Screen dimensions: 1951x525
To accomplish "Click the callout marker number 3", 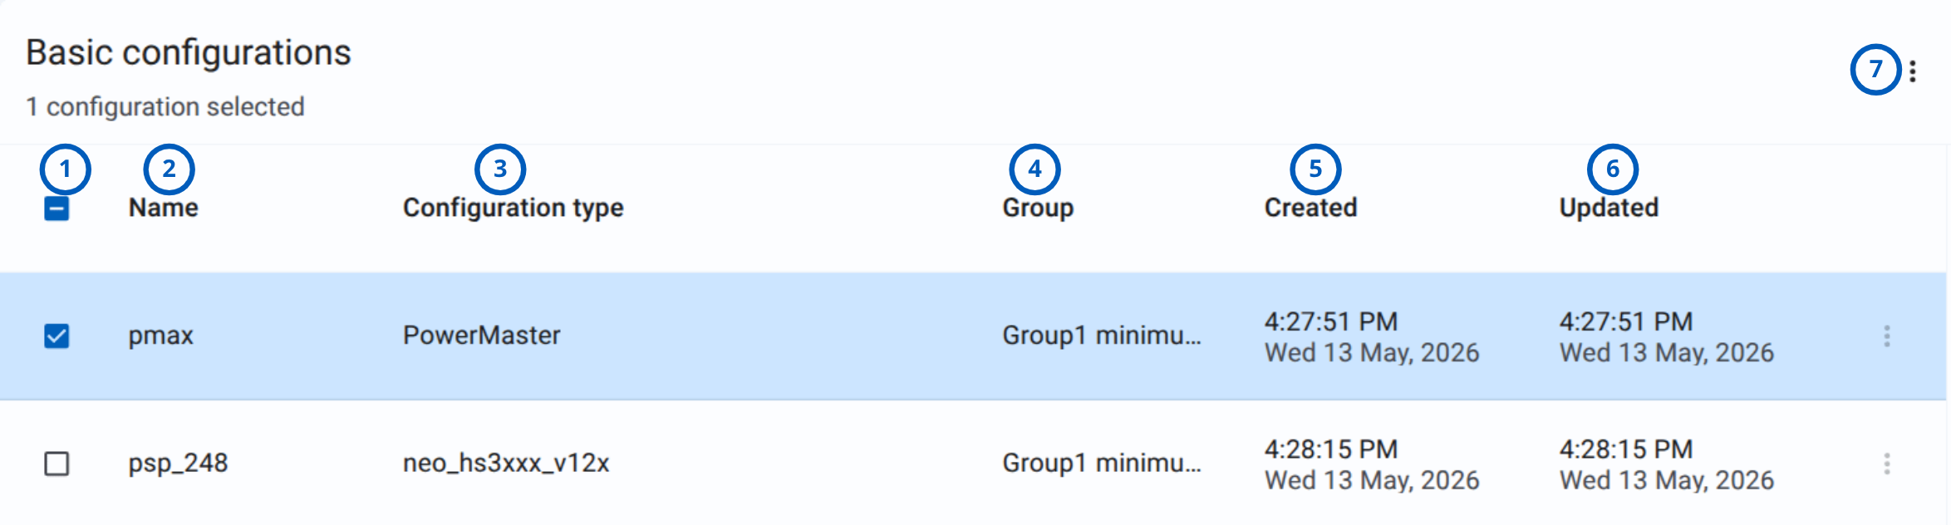I will pos(499,169).
